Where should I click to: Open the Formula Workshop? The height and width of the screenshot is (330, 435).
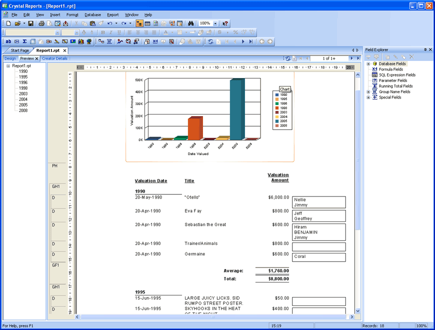point(155,41)
